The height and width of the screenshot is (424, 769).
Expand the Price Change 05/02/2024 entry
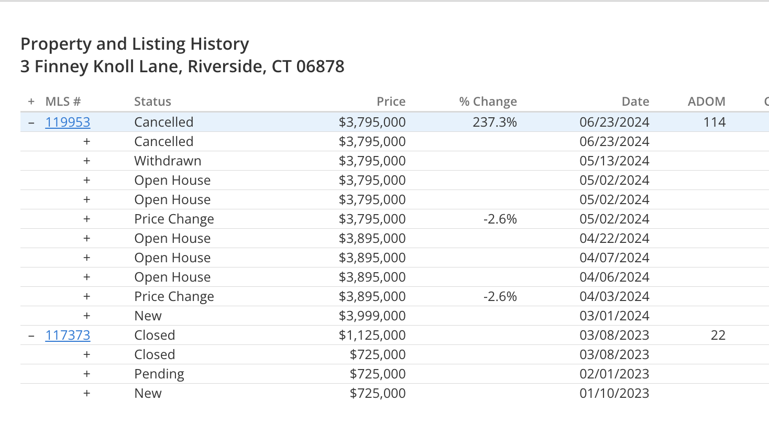[87, 219]
